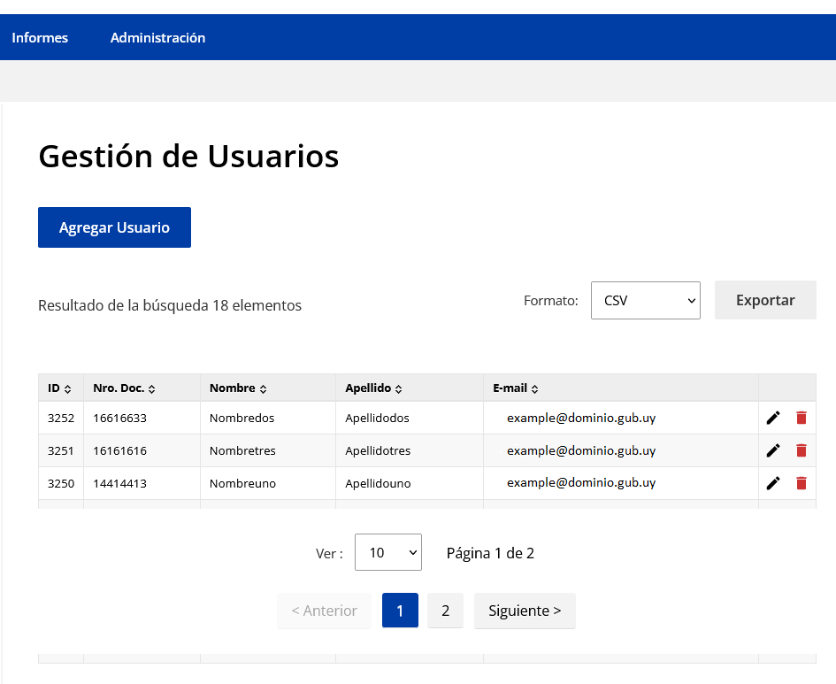Open the Ver rows-per-page dropdown
Image resolution: width=836 pixels, height=684 pixels.
point(388,552)
